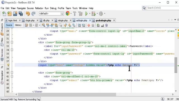The width and height of the screenshot is (179, 101).
Task: Undo the last edit
Action: click(x=28, y=14)
